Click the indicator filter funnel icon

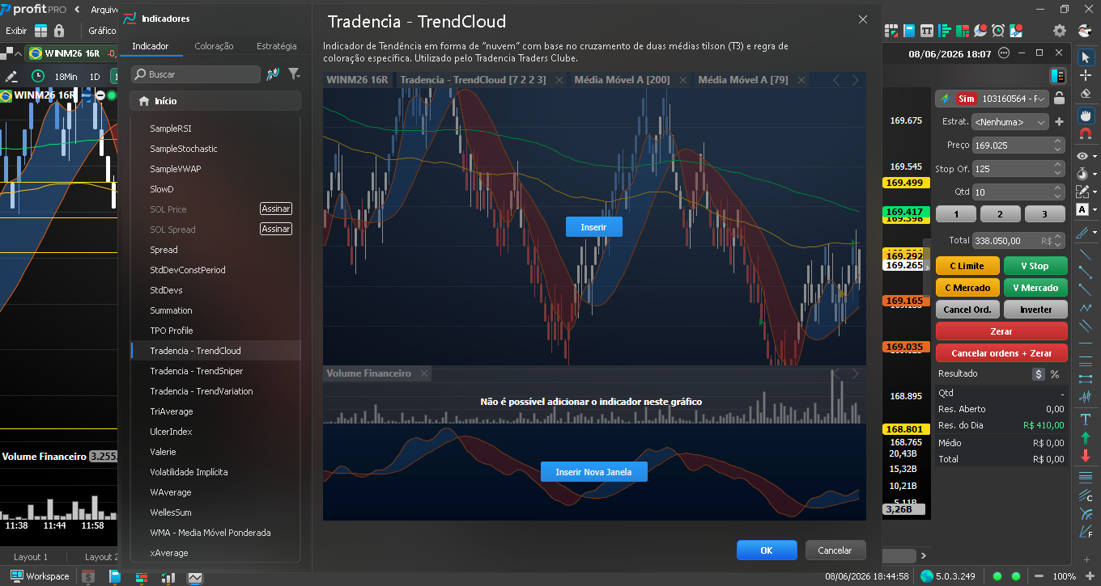(294, 74)
